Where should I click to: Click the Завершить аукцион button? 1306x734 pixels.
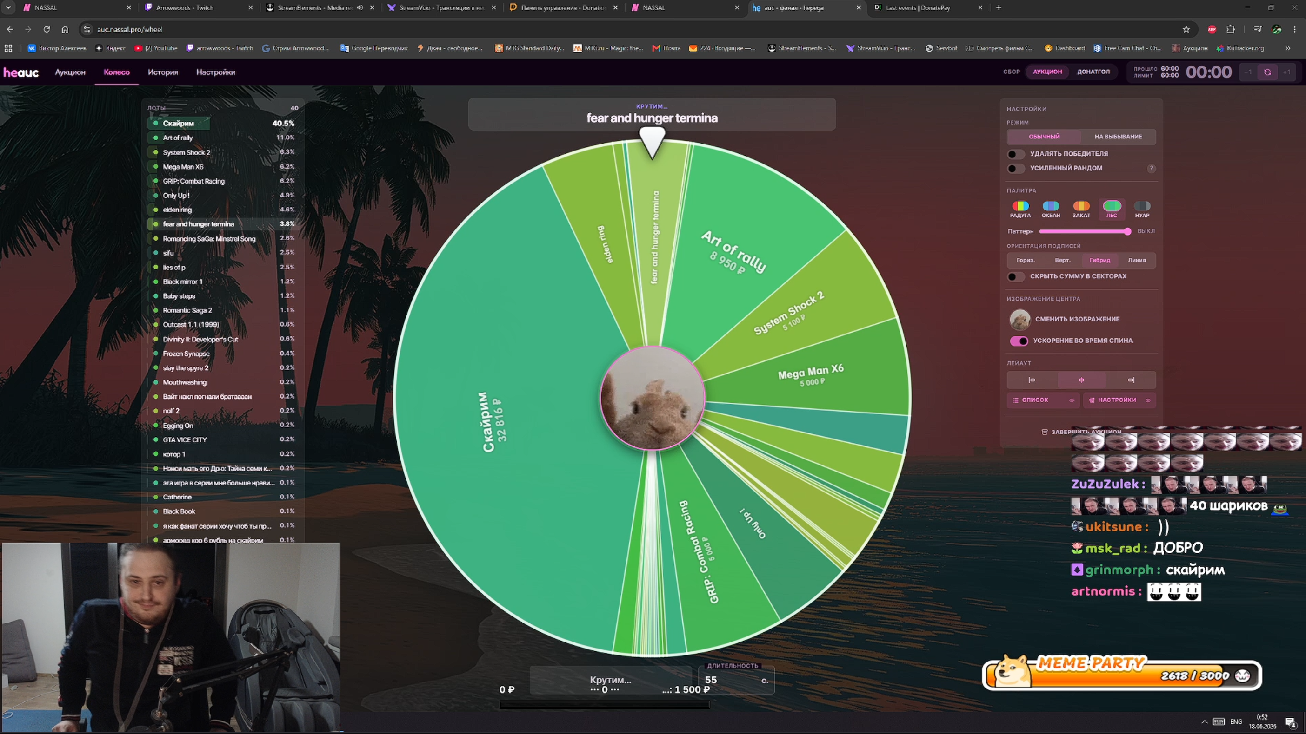tap(1081, 432)
